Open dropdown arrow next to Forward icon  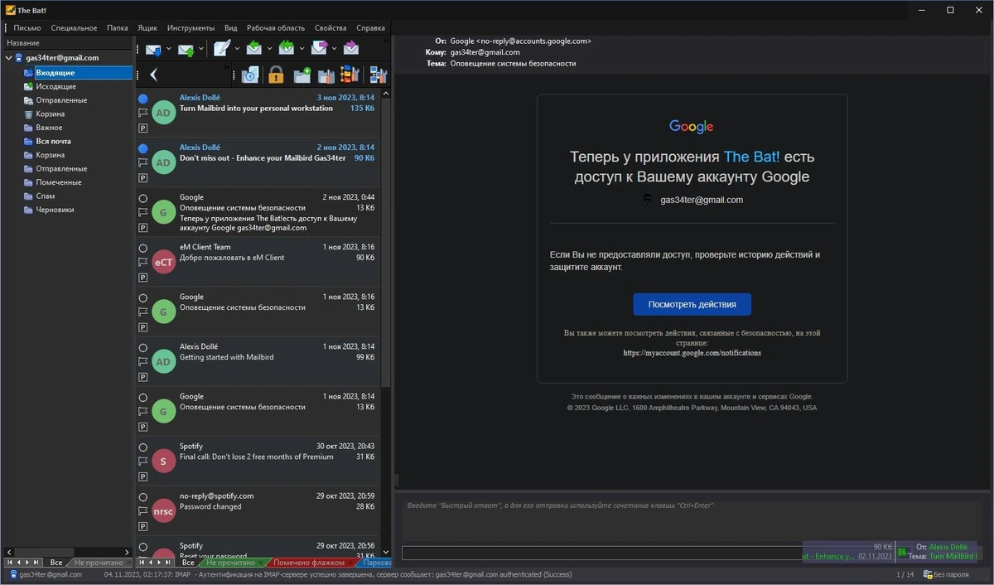[x=335, y=49]
